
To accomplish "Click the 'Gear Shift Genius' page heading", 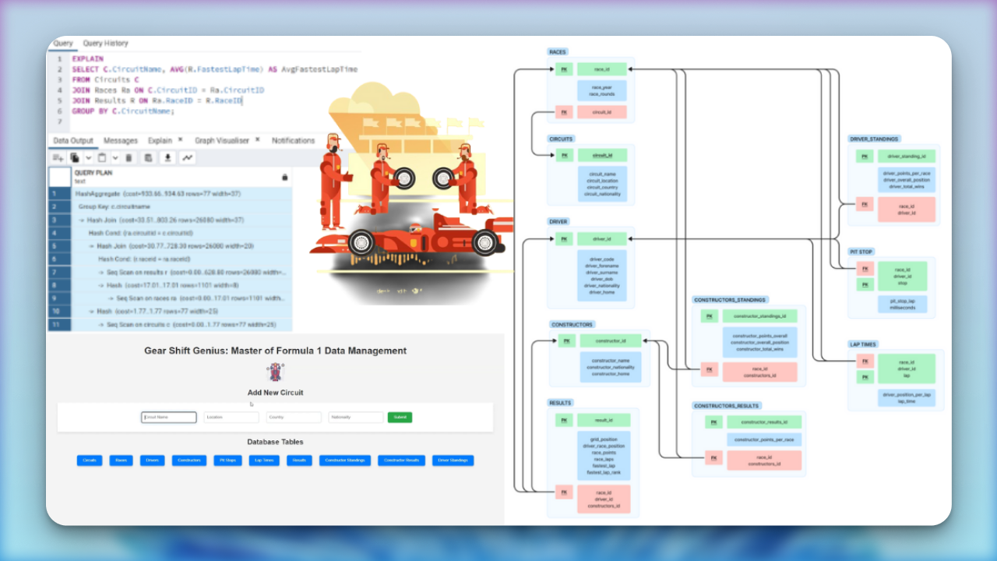I will coord(275,351).
